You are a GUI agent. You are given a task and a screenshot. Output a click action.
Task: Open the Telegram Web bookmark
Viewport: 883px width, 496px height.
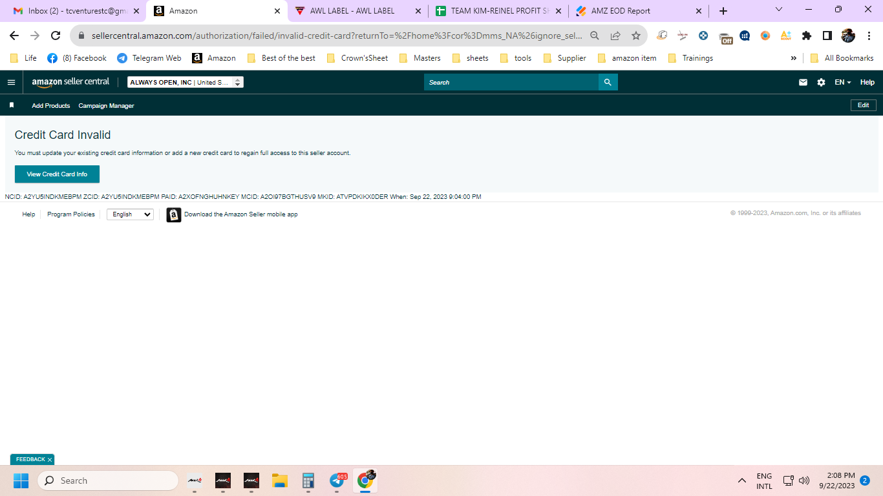coord(149,58)
